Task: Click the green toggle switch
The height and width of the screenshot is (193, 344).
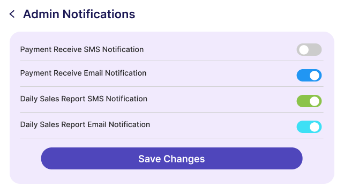Action: coord(309,101)
